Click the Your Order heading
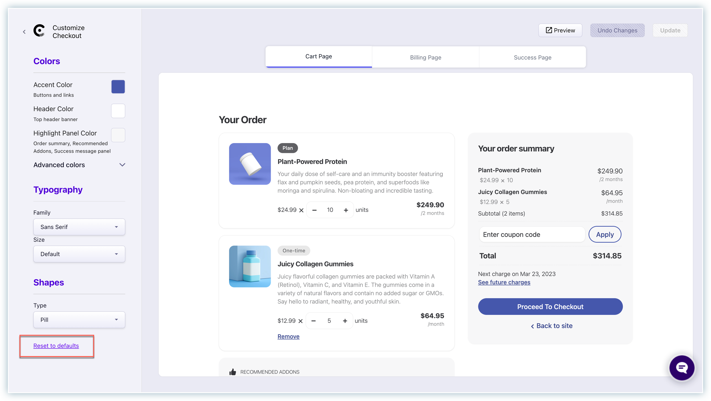711x401 pixels. (x=243, y=120)
